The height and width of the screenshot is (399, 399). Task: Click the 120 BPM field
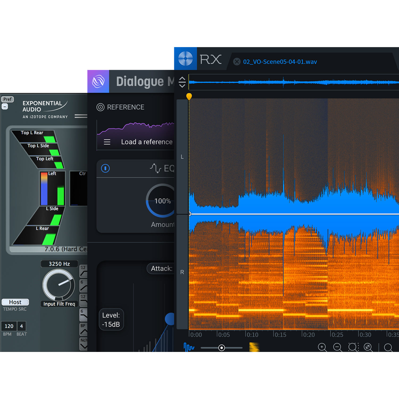[9, 326]
